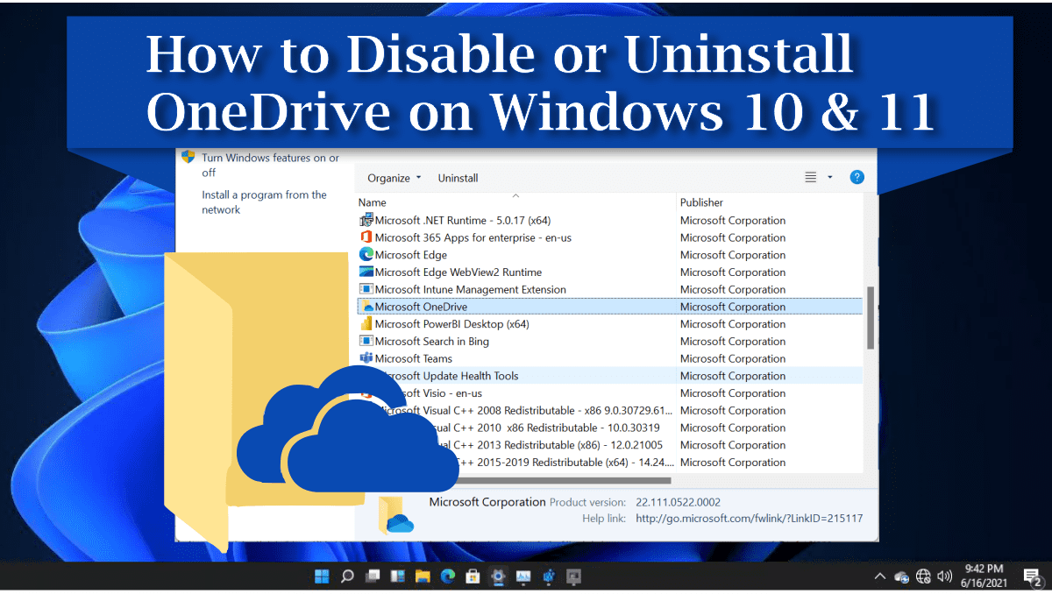Click the Microsoft Teams program icon
Image resolution: width=1052 pixels, height=594 pixels.
point(366,358)
